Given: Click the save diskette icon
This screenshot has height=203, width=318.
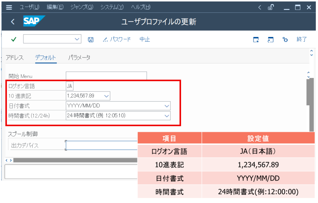Looking at the screenshot, I should [x=90, y=40].
